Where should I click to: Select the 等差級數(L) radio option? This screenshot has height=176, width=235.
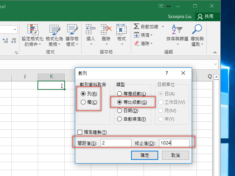(x=119, y=94)
